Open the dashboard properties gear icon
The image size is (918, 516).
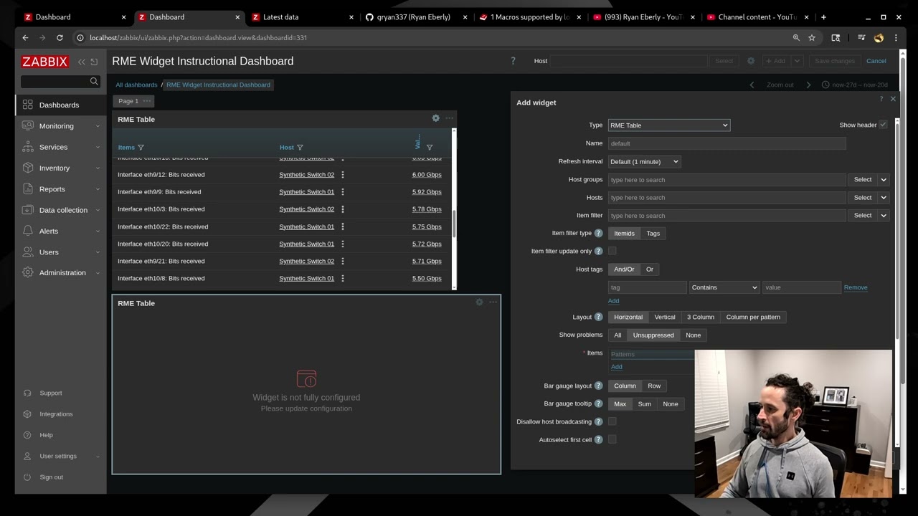coord(751,61)
